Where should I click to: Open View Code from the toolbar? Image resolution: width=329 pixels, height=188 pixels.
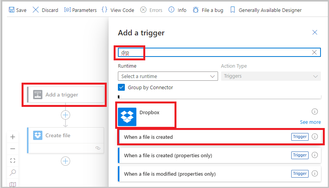pyautogui.click(x=117, y=10)
